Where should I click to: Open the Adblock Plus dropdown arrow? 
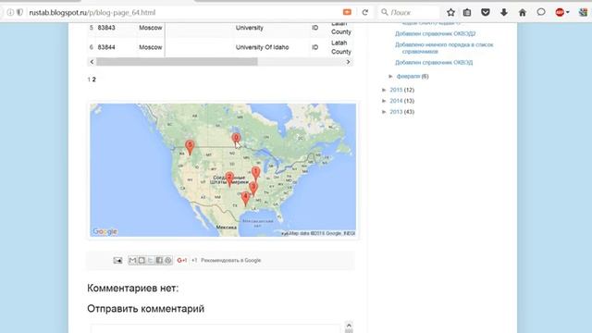tap(567, 12)
